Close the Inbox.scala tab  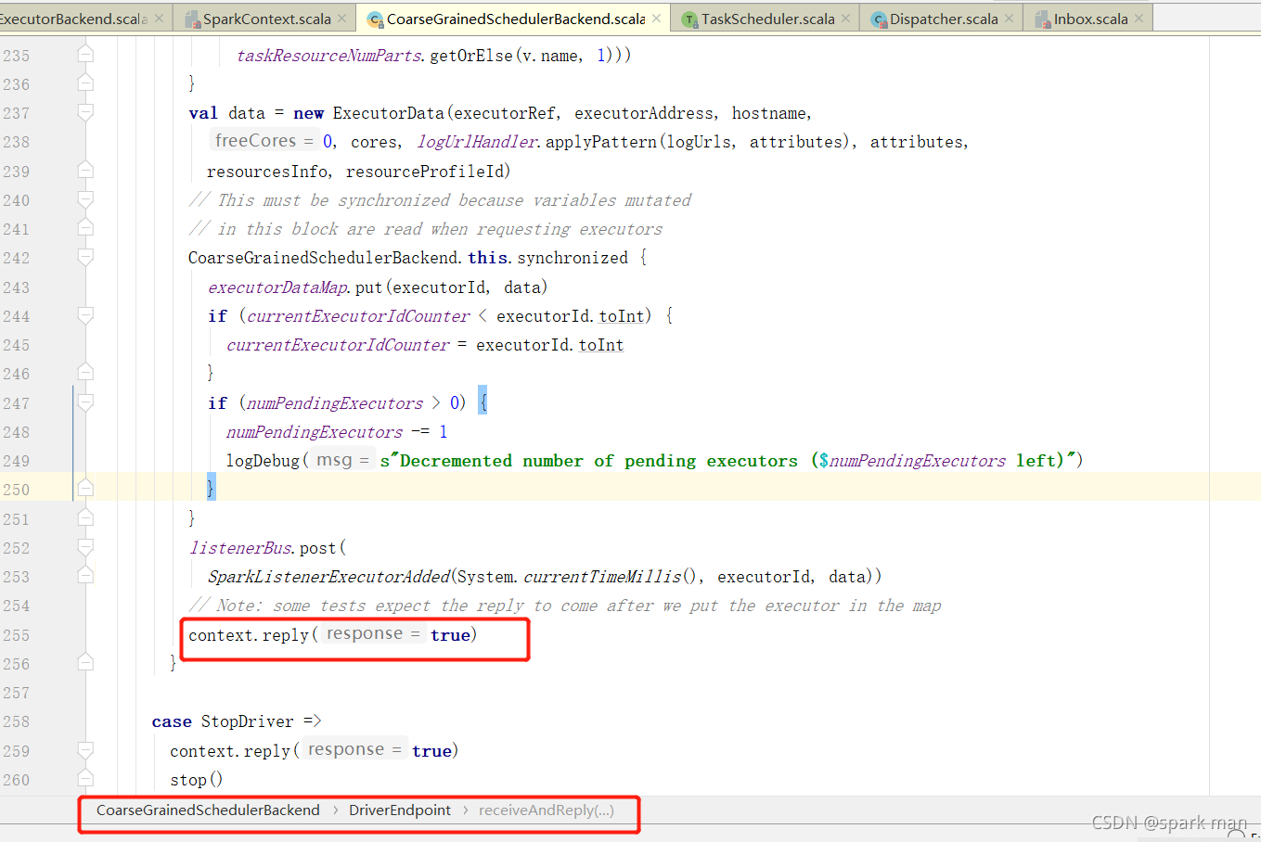coord(1139,19)
